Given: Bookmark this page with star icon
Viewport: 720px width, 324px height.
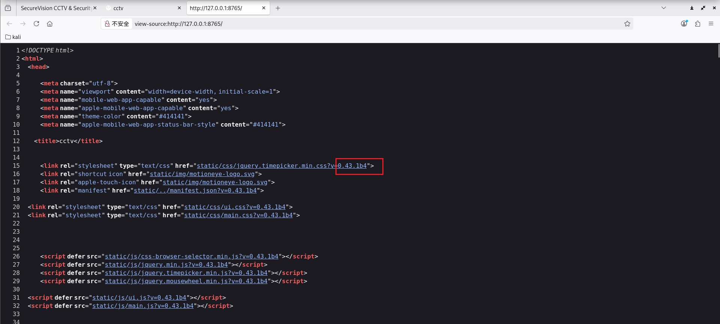Looking at the screenshot, I should (x=627, y=24).
